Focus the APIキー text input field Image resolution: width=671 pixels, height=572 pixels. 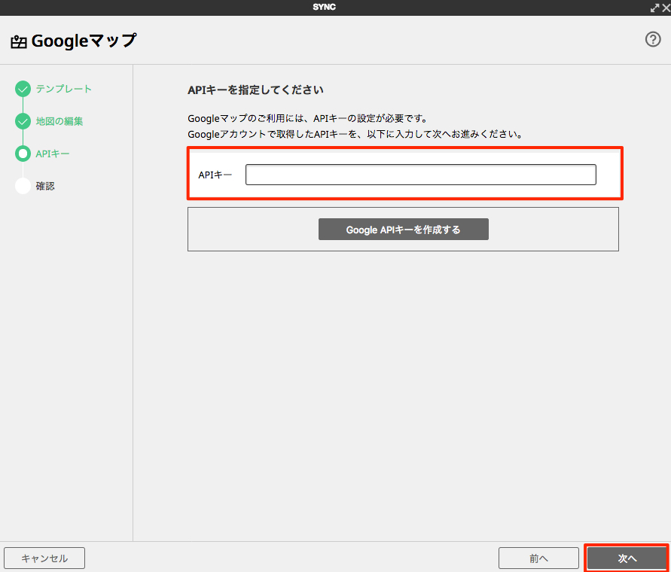[421, 175]
